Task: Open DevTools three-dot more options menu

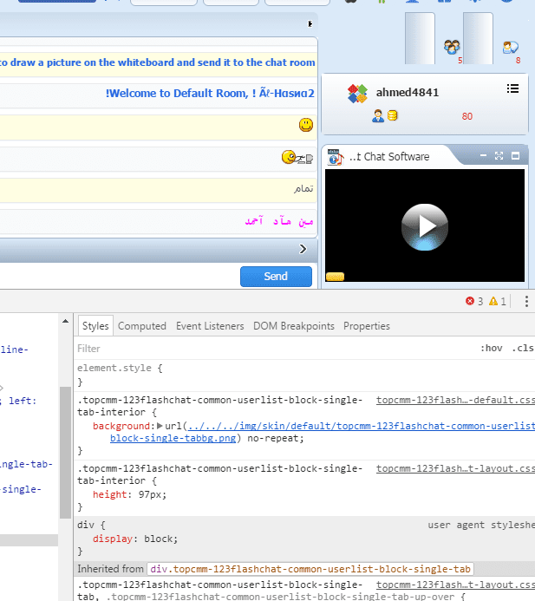Action: coord(525,302)
